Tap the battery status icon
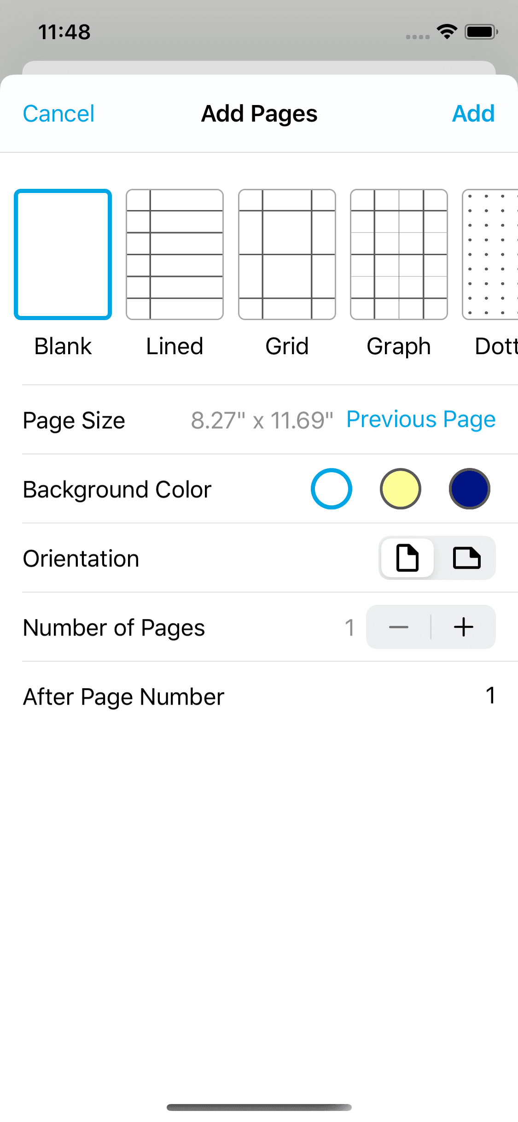The height and width of the screenshot is (1122, 518). tap(481, 32)
